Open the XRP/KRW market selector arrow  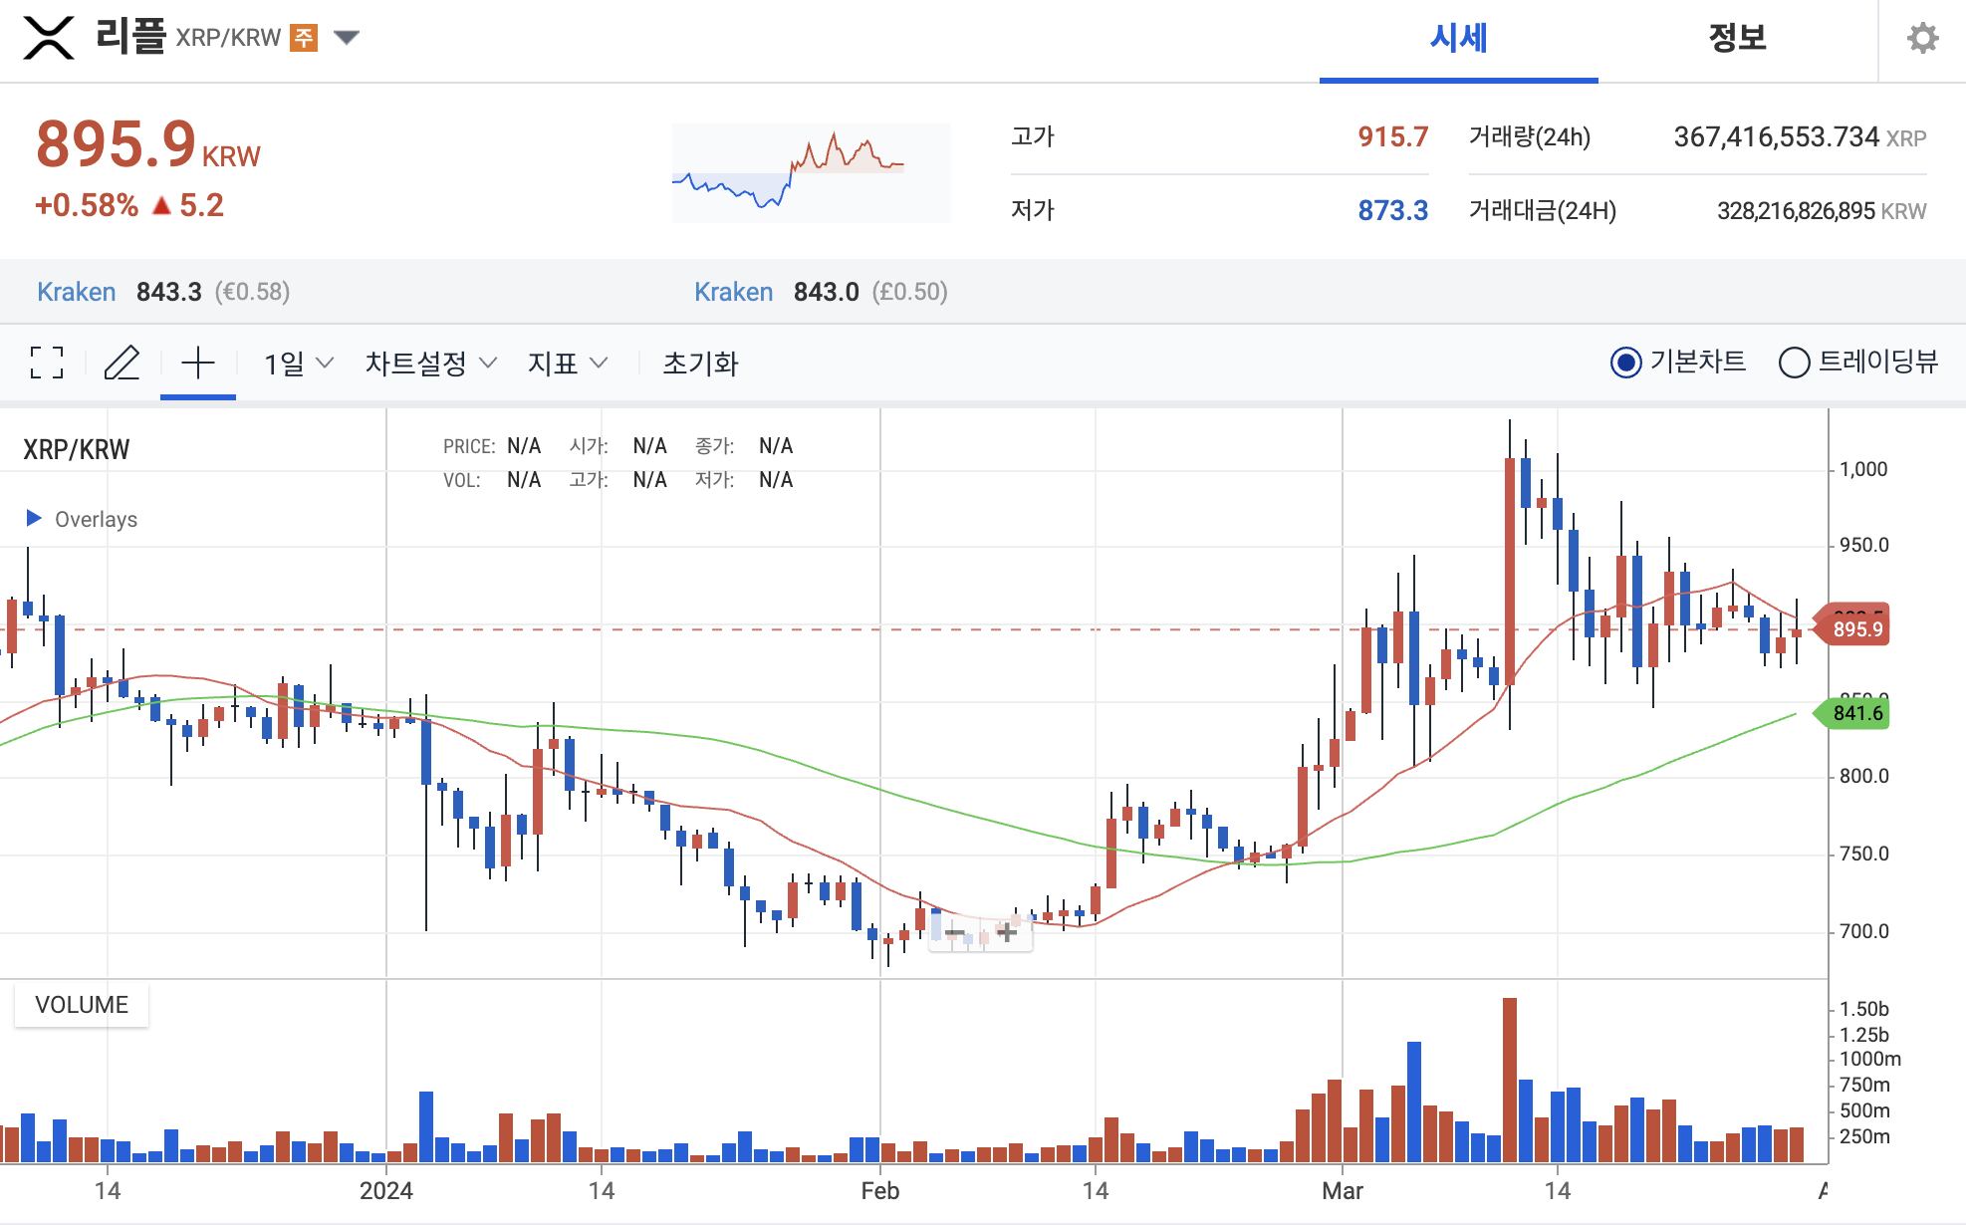coord(346,38)
